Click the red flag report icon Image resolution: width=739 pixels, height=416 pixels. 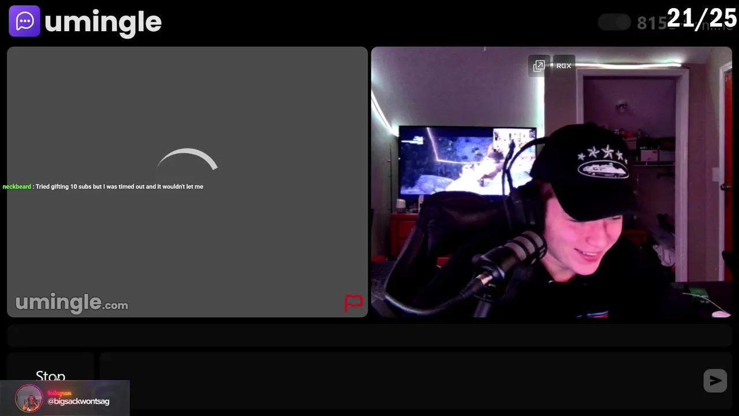[x=353, y=303]
